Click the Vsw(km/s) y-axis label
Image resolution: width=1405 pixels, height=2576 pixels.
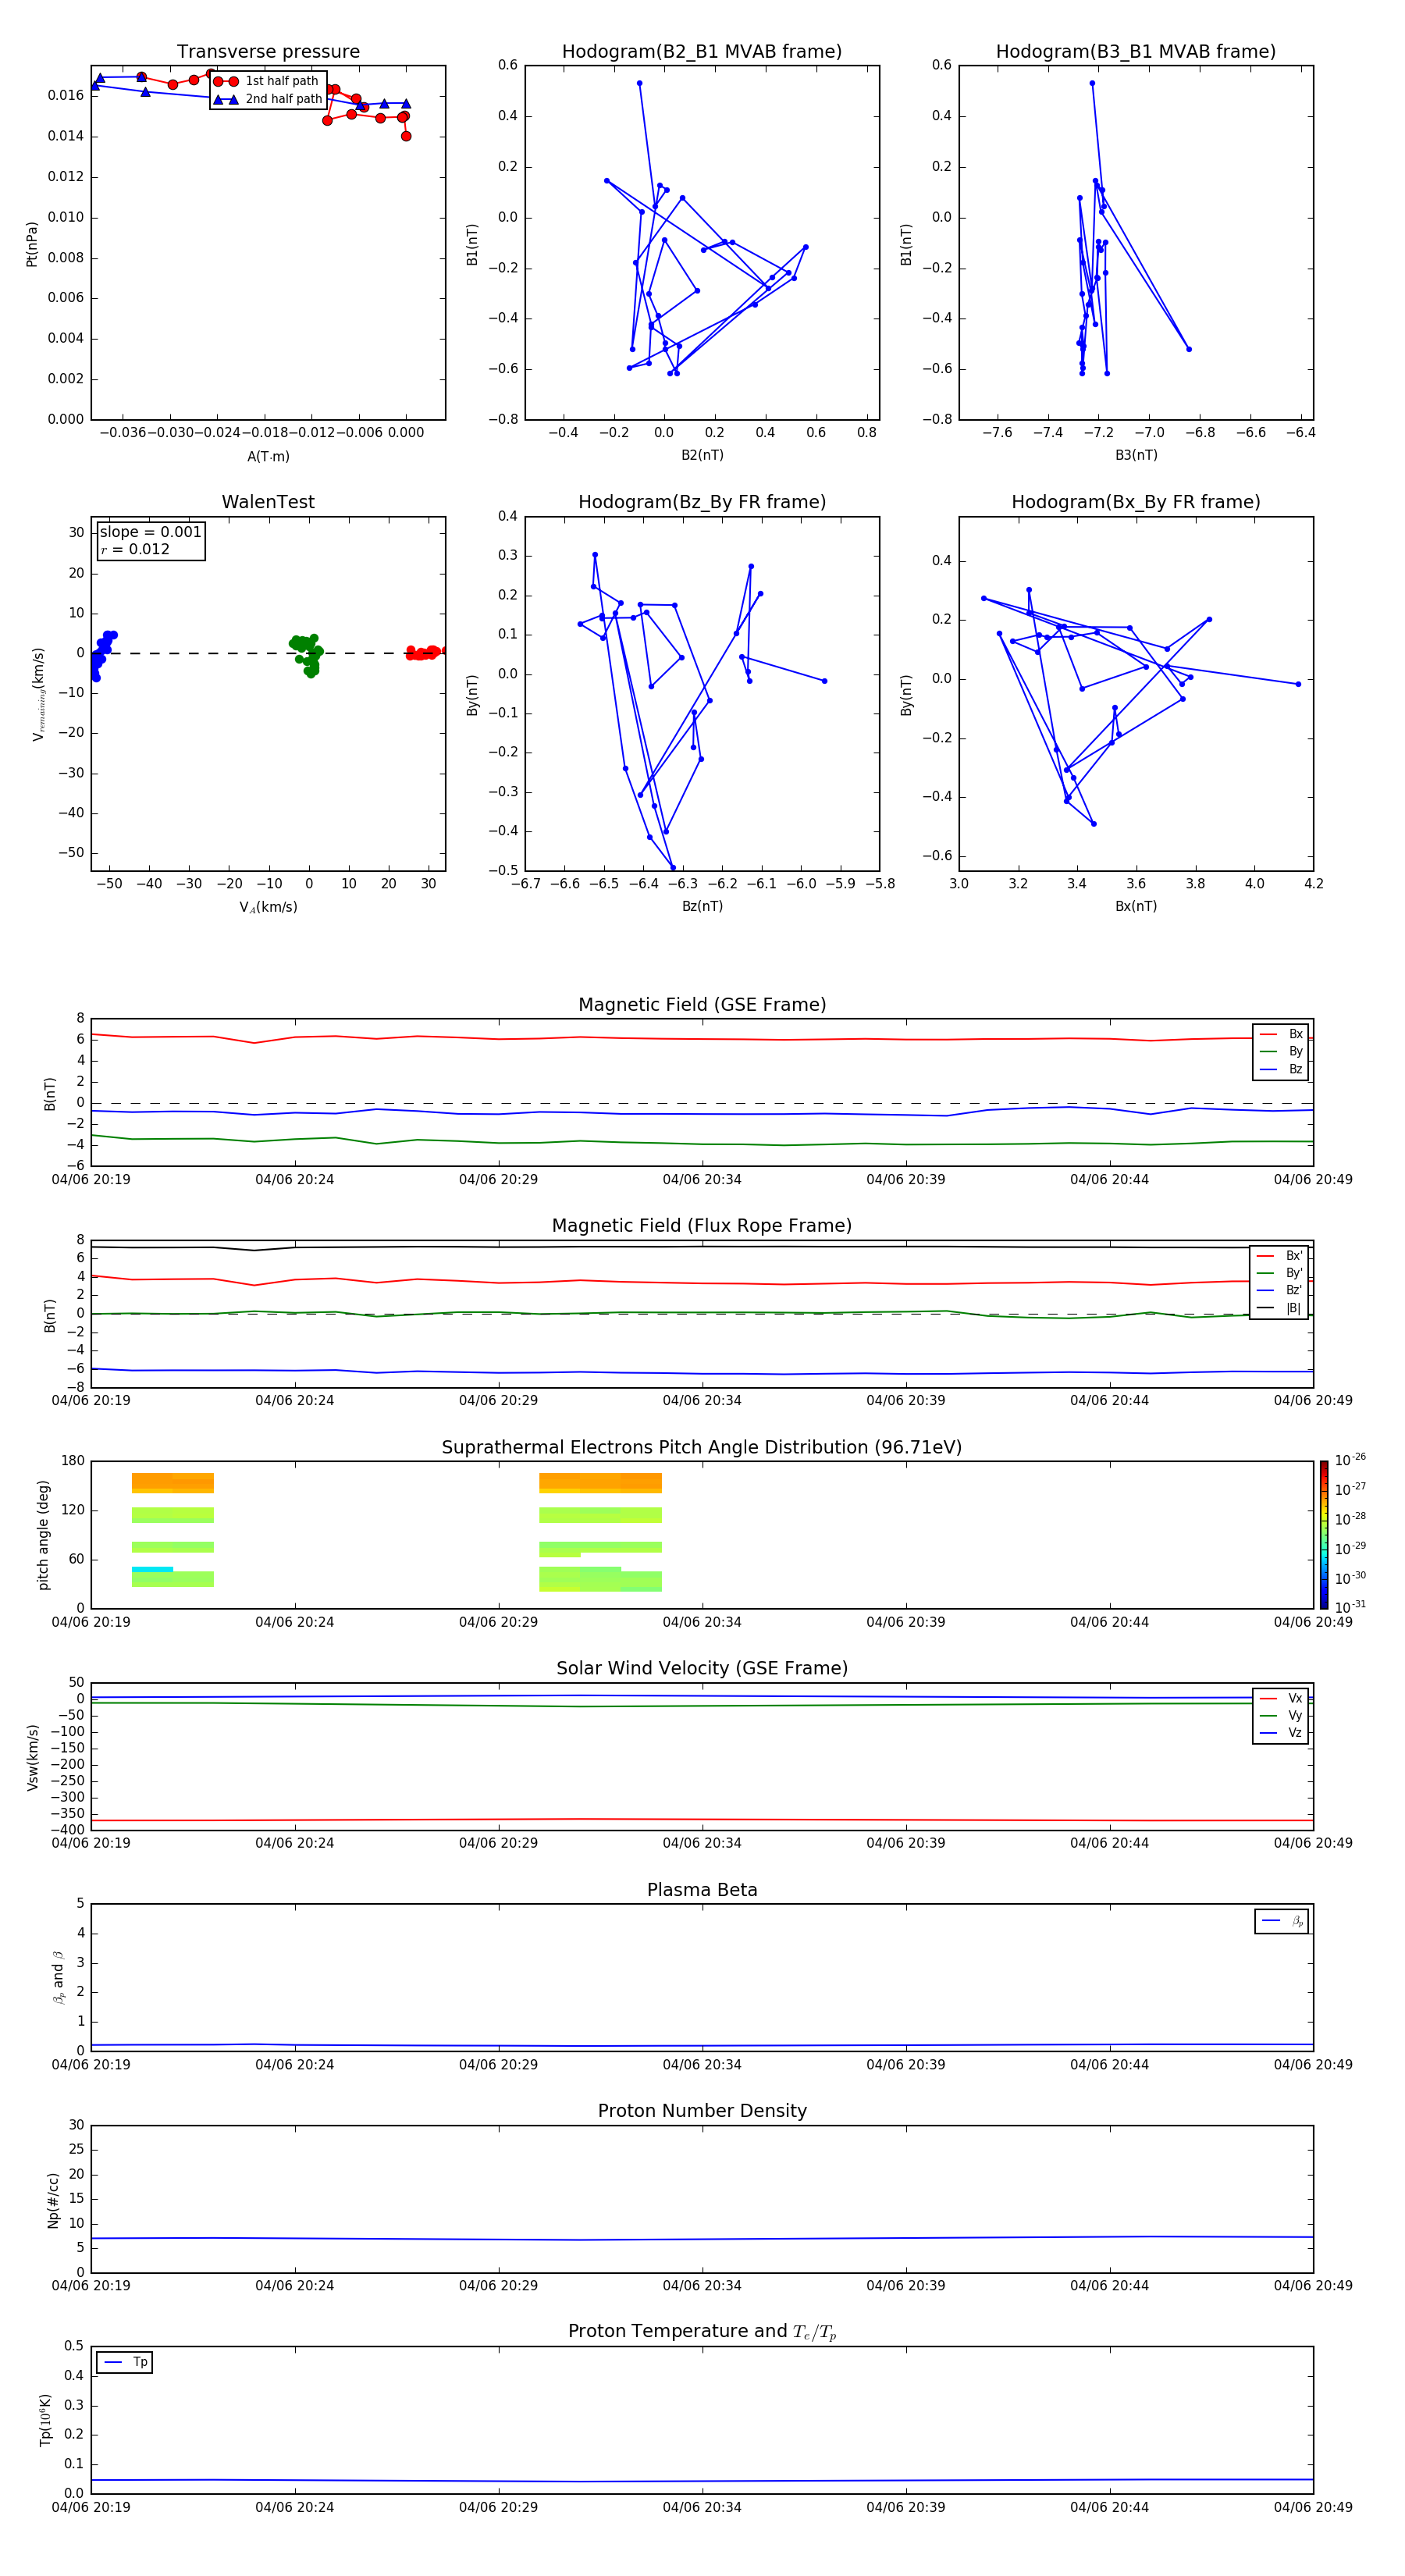32,1757
